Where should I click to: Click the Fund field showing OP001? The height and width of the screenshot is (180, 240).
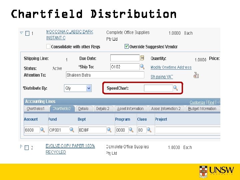pyautogui.click(x=59, y=130)
